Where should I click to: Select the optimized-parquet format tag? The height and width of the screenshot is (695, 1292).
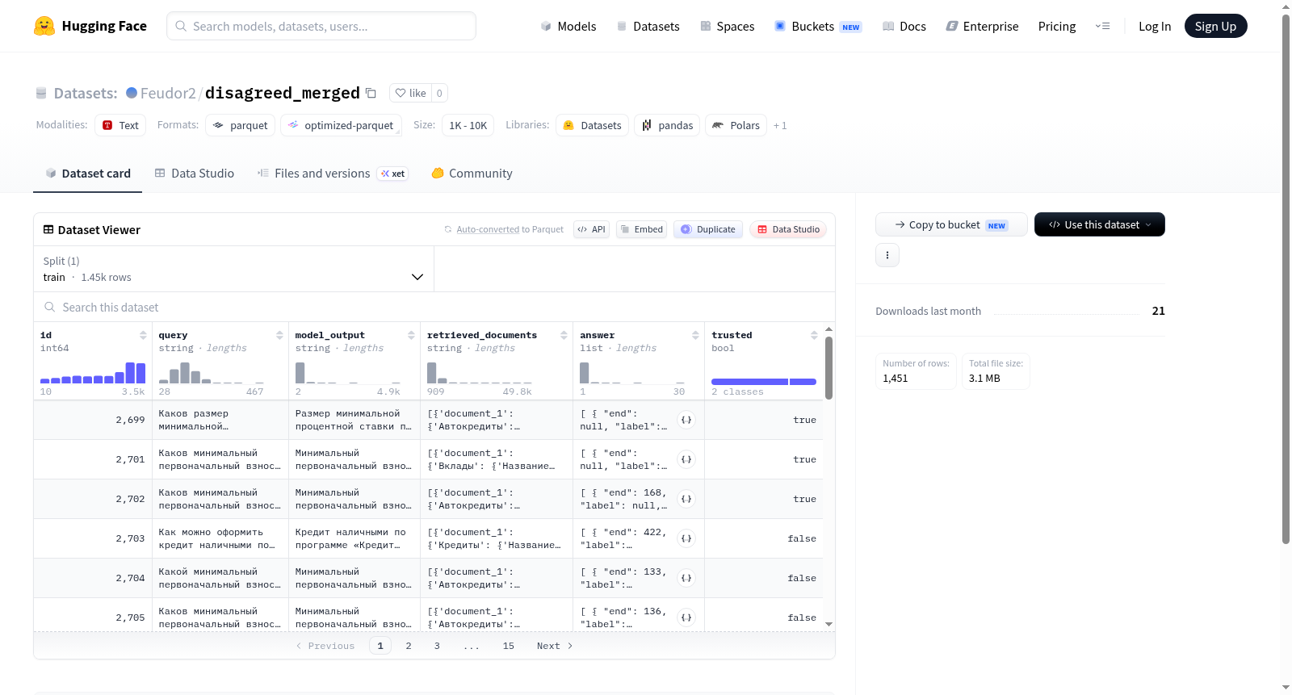click(341, 125)
